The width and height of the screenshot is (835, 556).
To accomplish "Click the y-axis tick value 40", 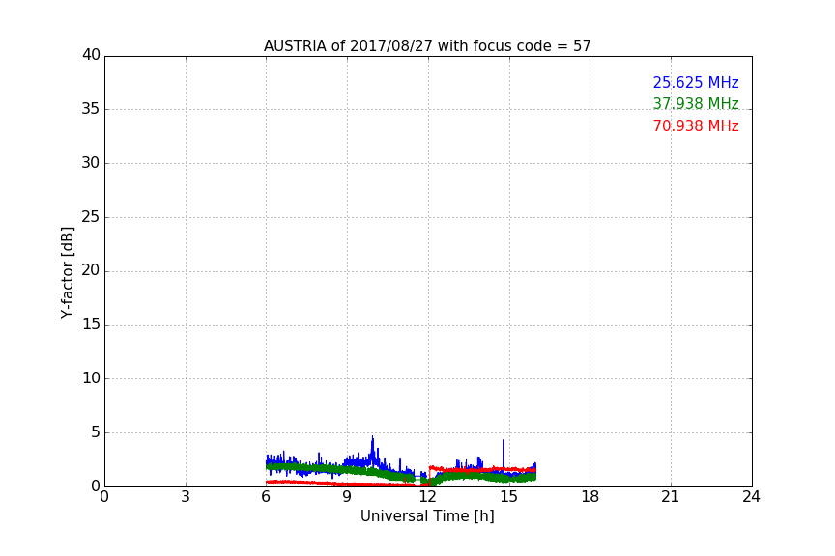I will click(x=91, y=55).
